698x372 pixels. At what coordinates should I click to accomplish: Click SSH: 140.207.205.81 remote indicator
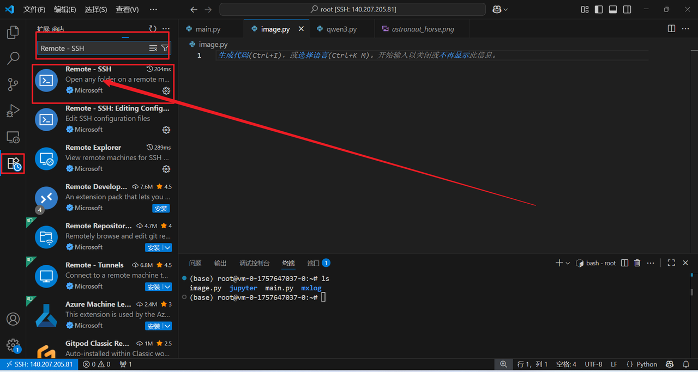[39, 364]
